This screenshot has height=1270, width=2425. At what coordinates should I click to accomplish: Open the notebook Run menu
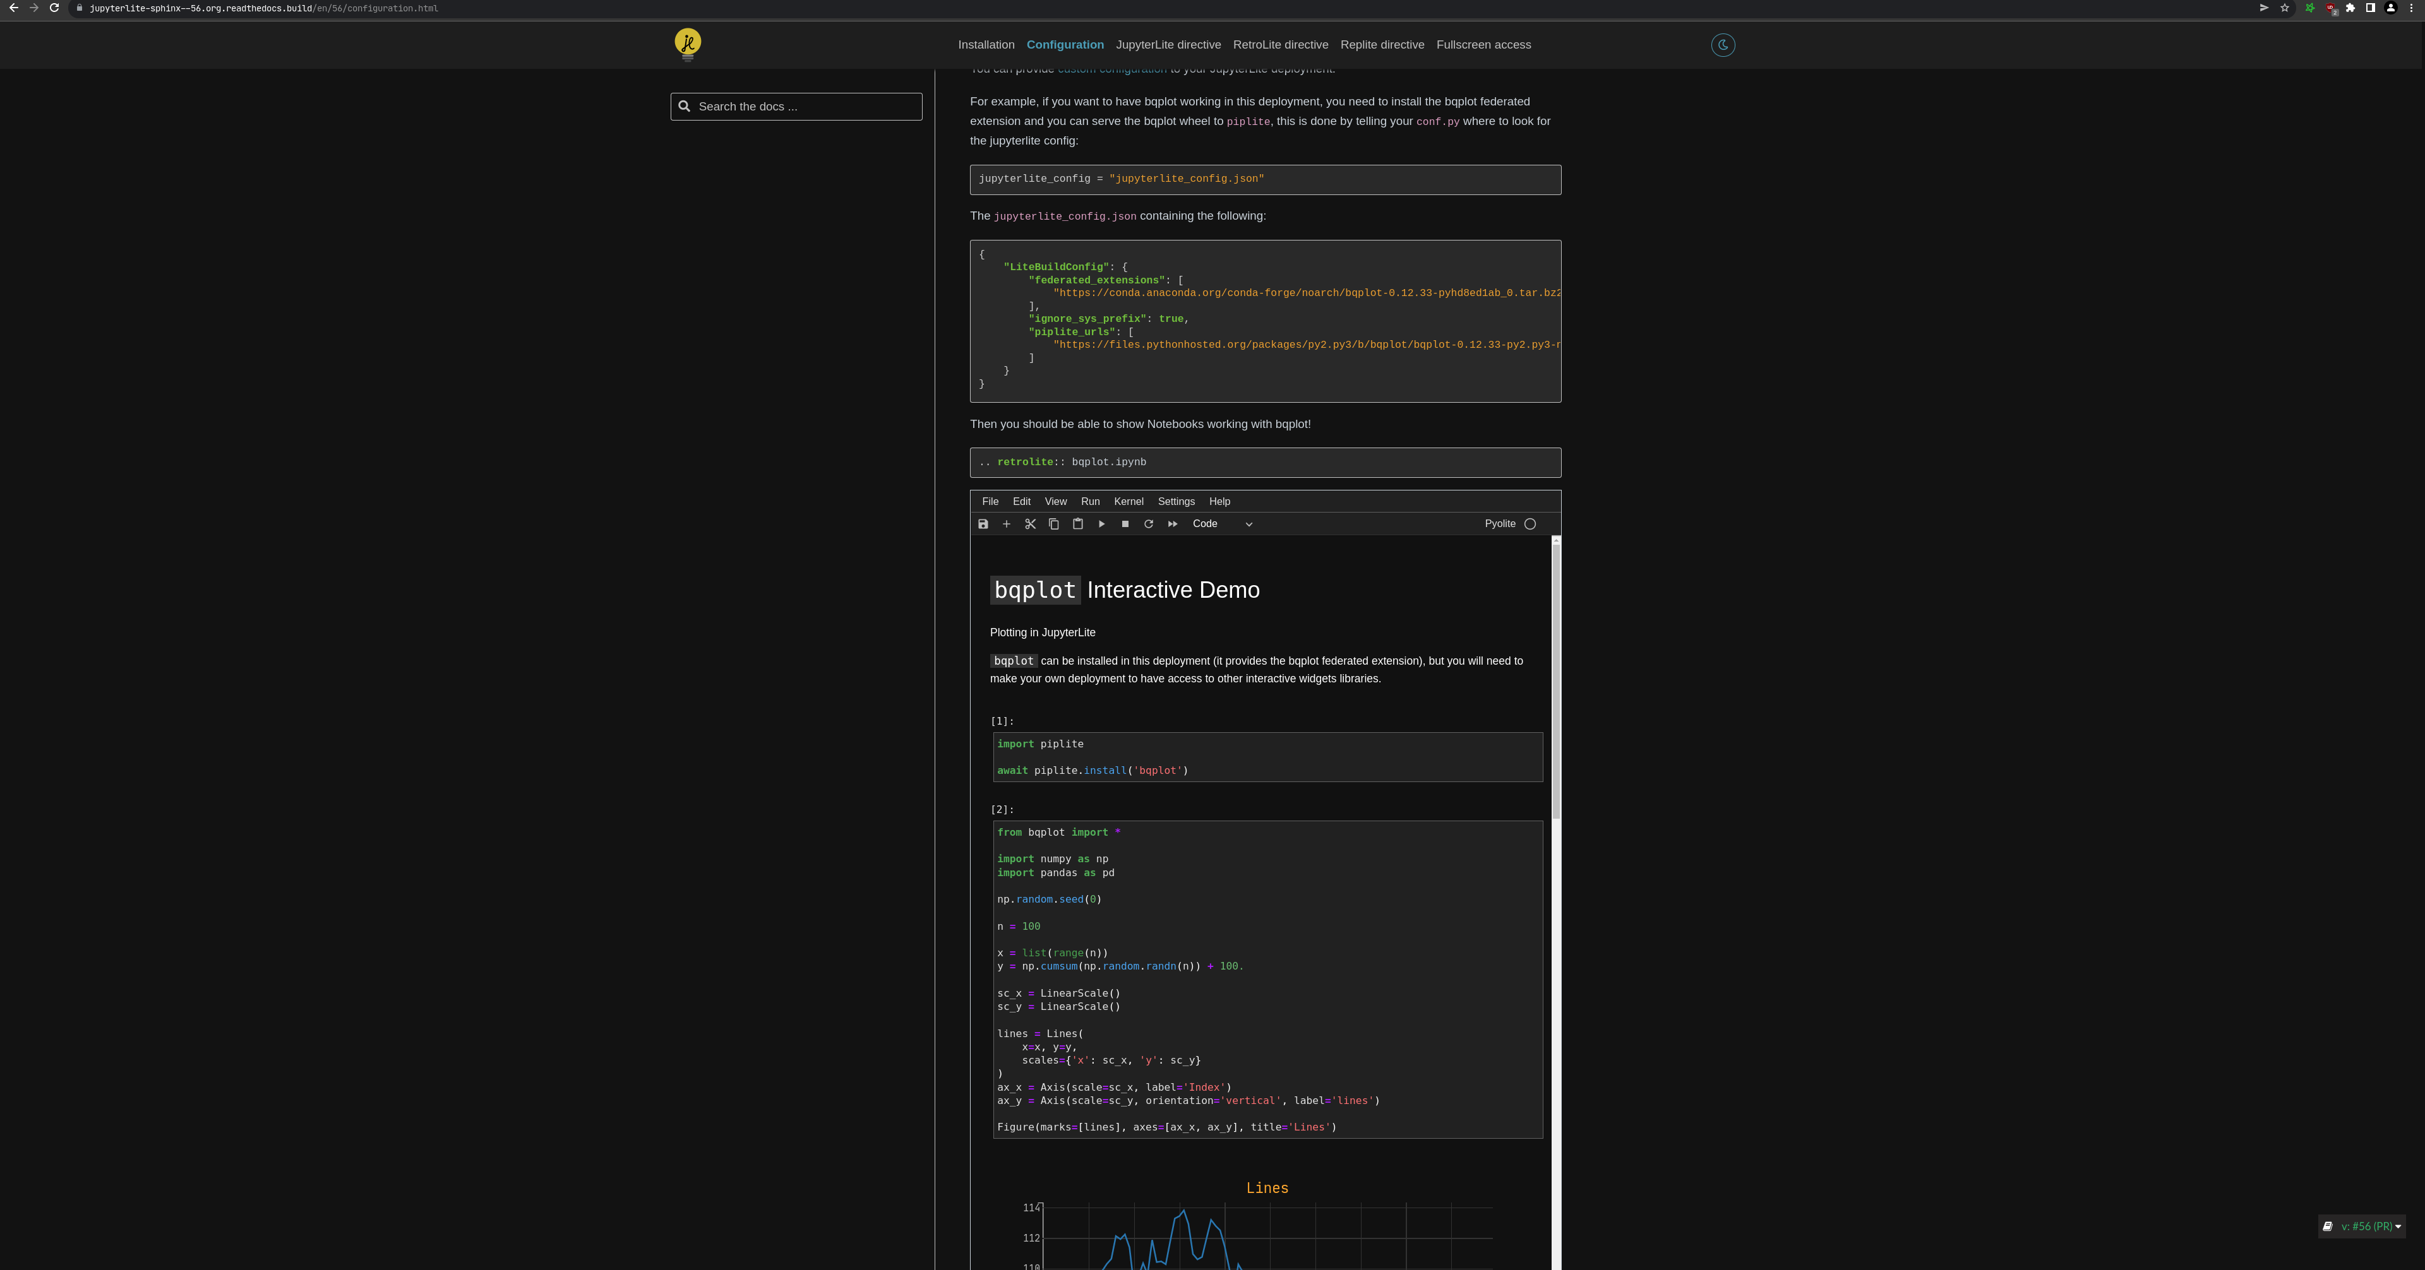coord(1090,501)
